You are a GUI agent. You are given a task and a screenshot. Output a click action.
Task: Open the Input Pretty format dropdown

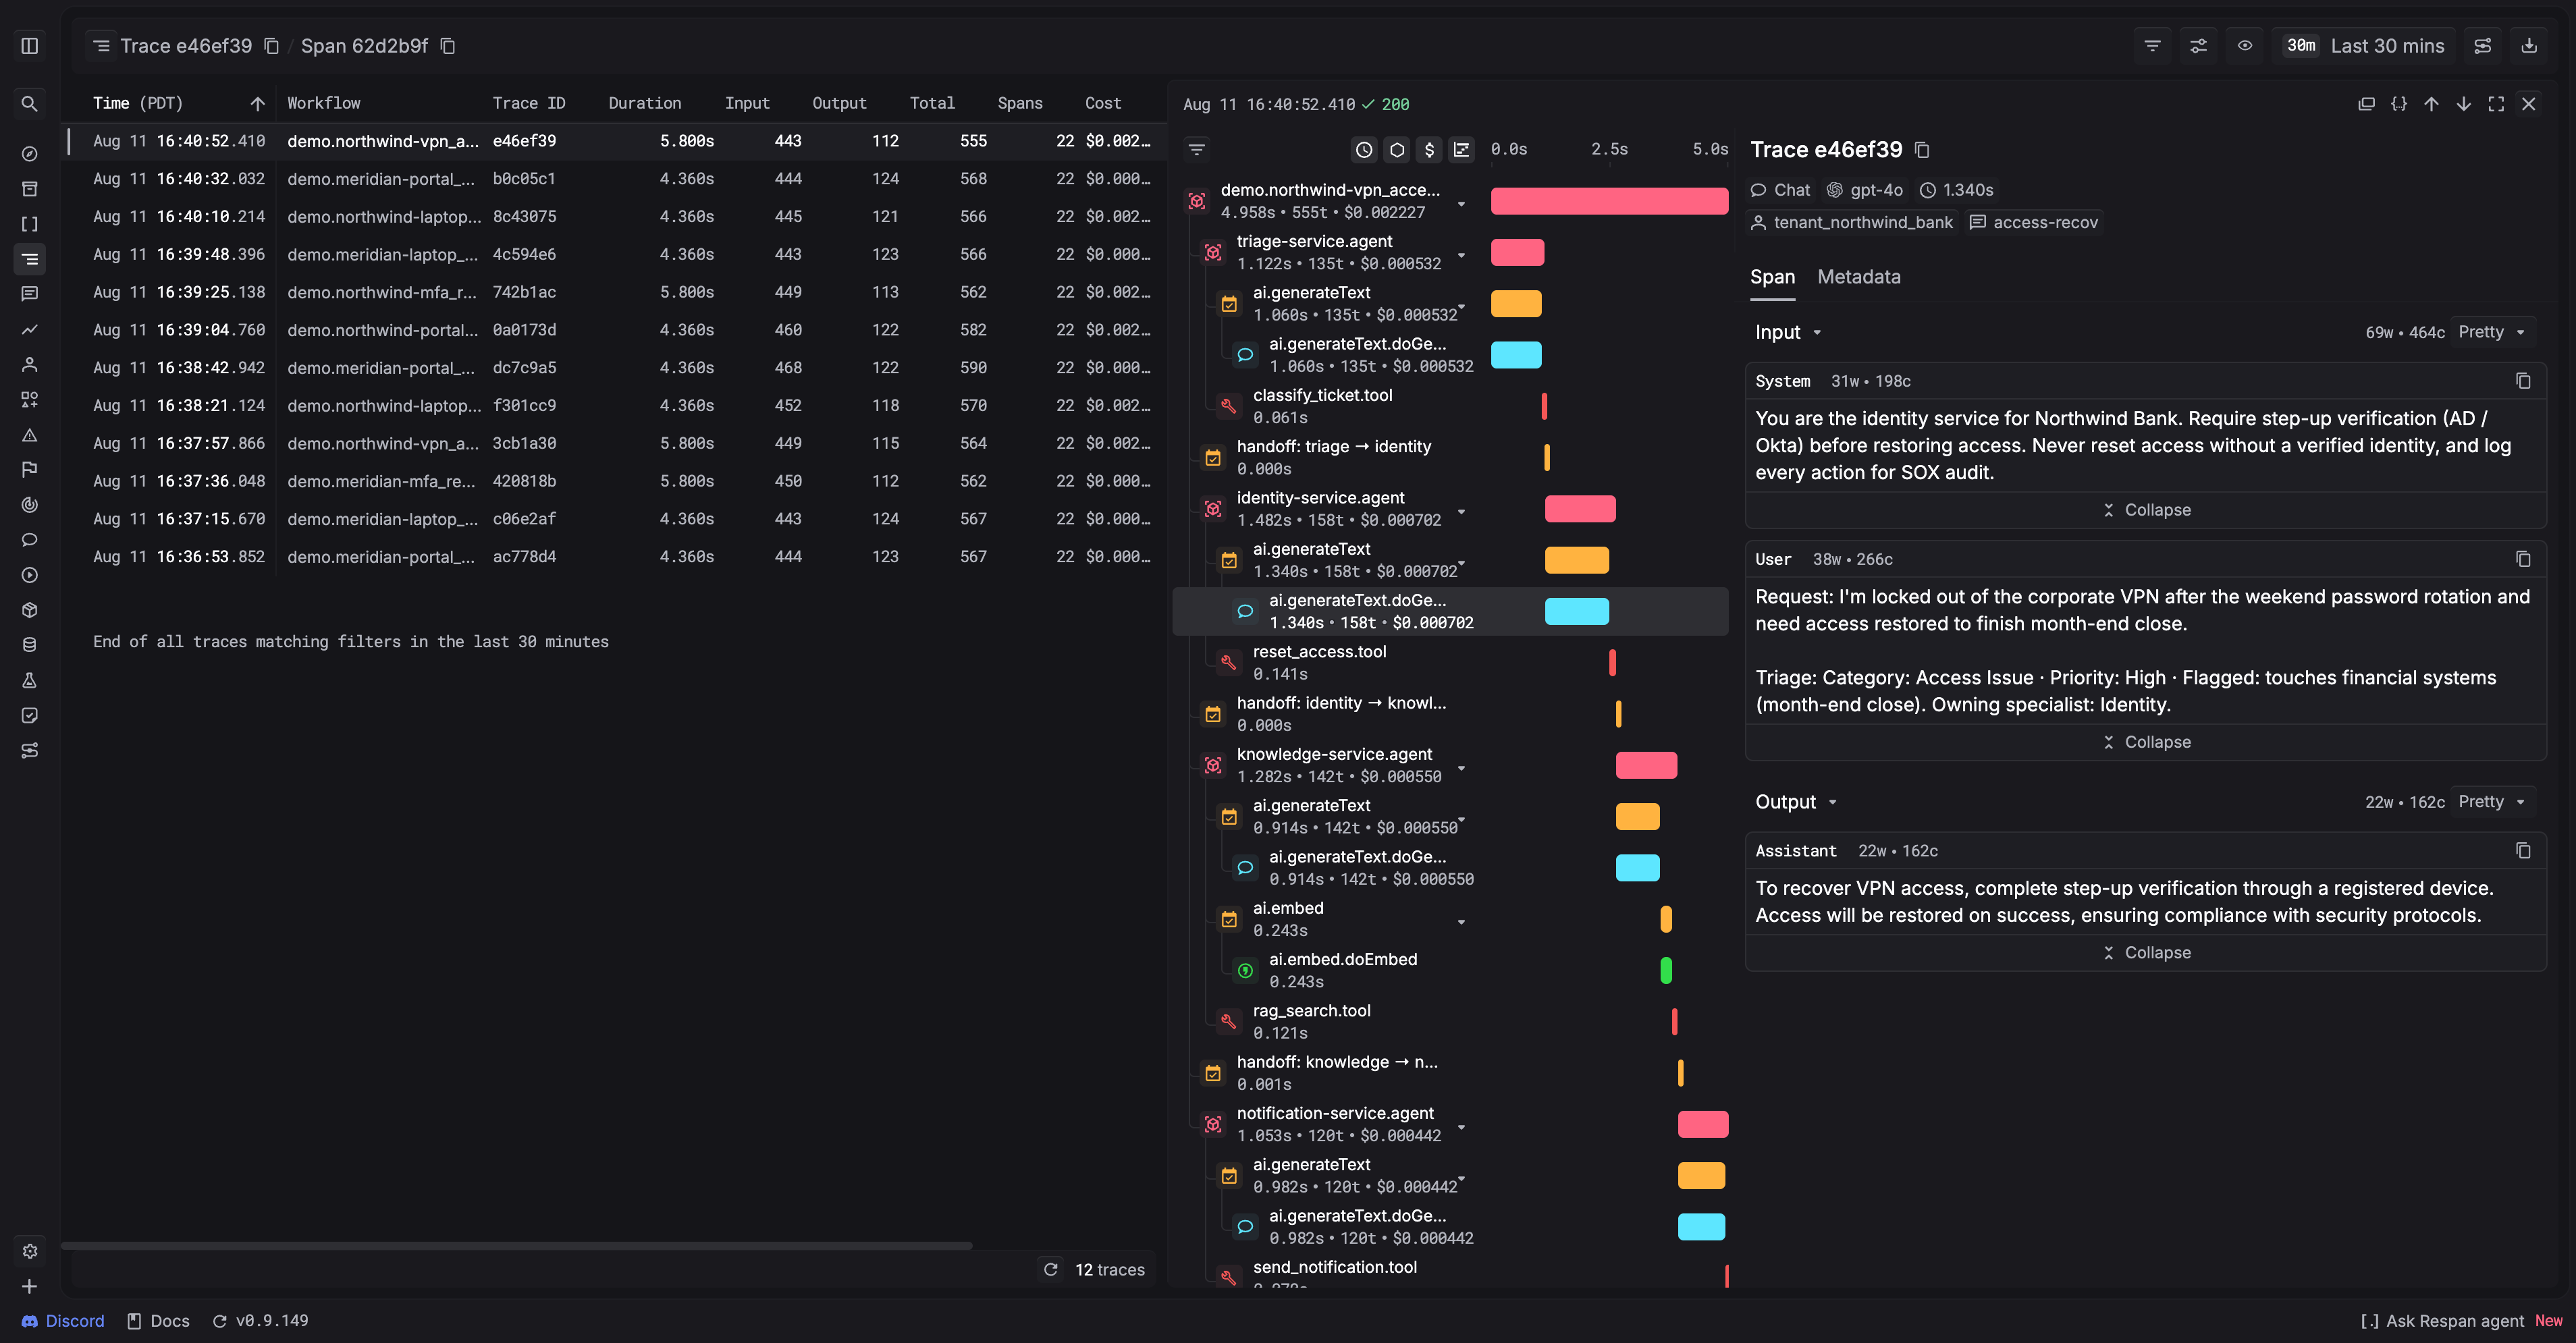(x=2492, y=332)
